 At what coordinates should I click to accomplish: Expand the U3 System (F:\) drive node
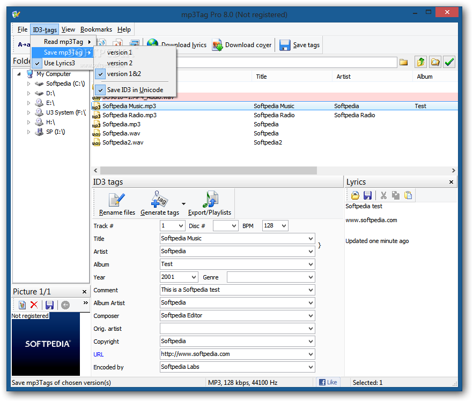(x=28, y=112)
